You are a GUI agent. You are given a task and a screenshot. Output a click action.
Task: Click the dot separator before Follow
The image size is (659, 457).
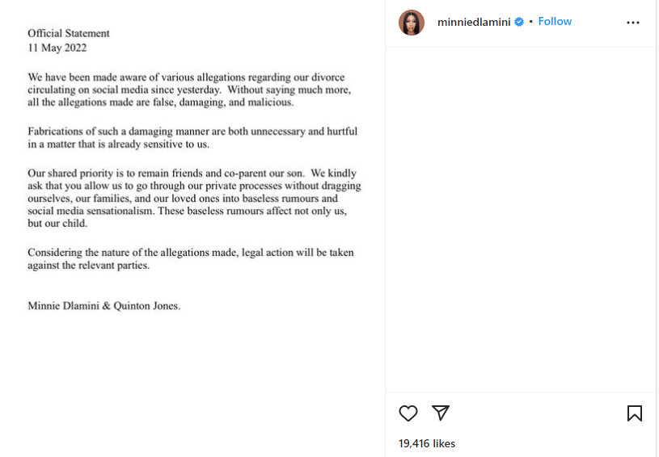click(x=530, y=22)
